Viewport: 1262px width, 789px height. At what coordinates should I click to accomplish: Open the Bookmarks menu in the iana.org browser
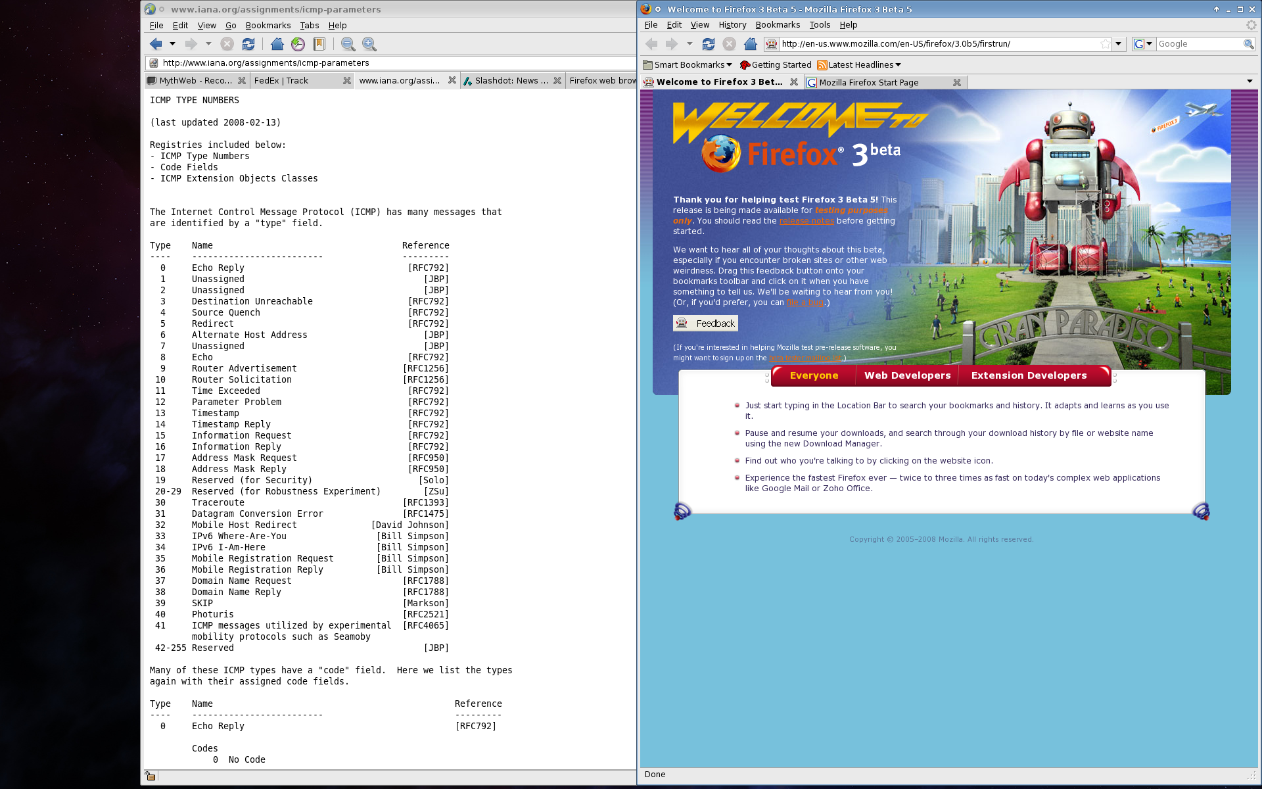pos(268,26)
